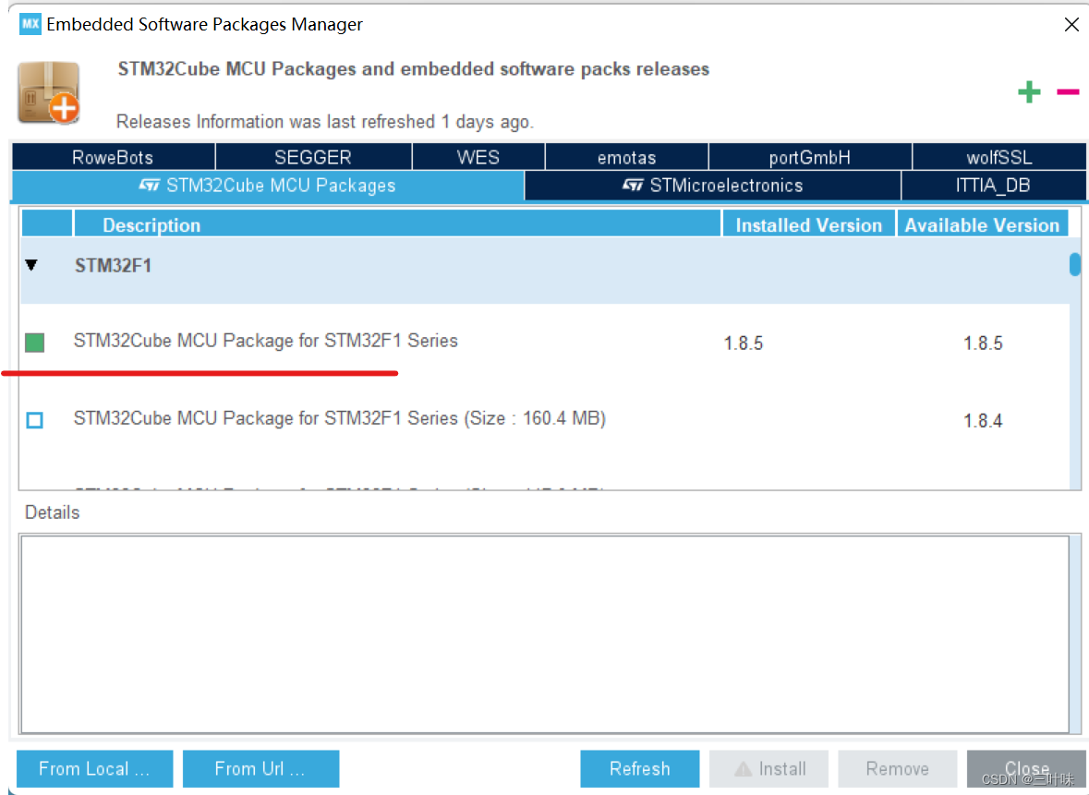Click the pink minus collapse-all icon
The width and height of the screenshot is (1089, 795).
pos(1068,91)
